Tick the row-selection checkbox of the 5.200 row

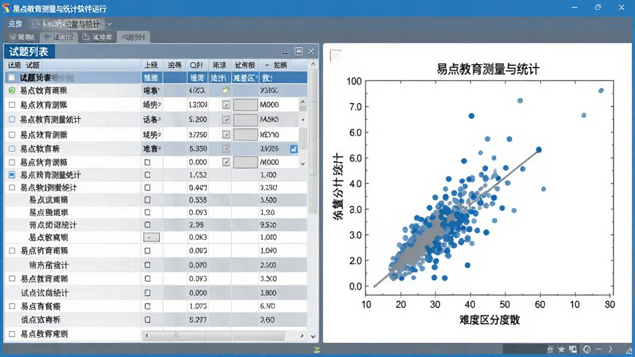point(12,120)
